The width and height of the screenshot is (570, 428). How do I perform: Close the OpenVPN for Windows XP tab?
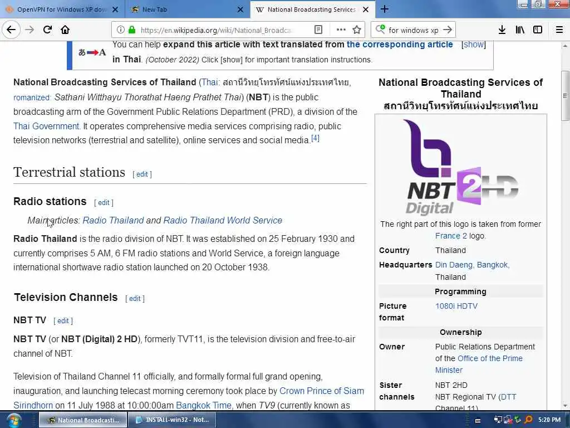[115, 9]
